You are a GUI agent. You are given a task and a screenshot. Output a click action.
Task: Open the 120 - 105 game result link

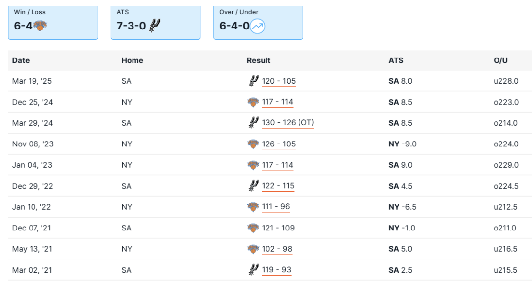pyautogui.click(x=279, y=81)
